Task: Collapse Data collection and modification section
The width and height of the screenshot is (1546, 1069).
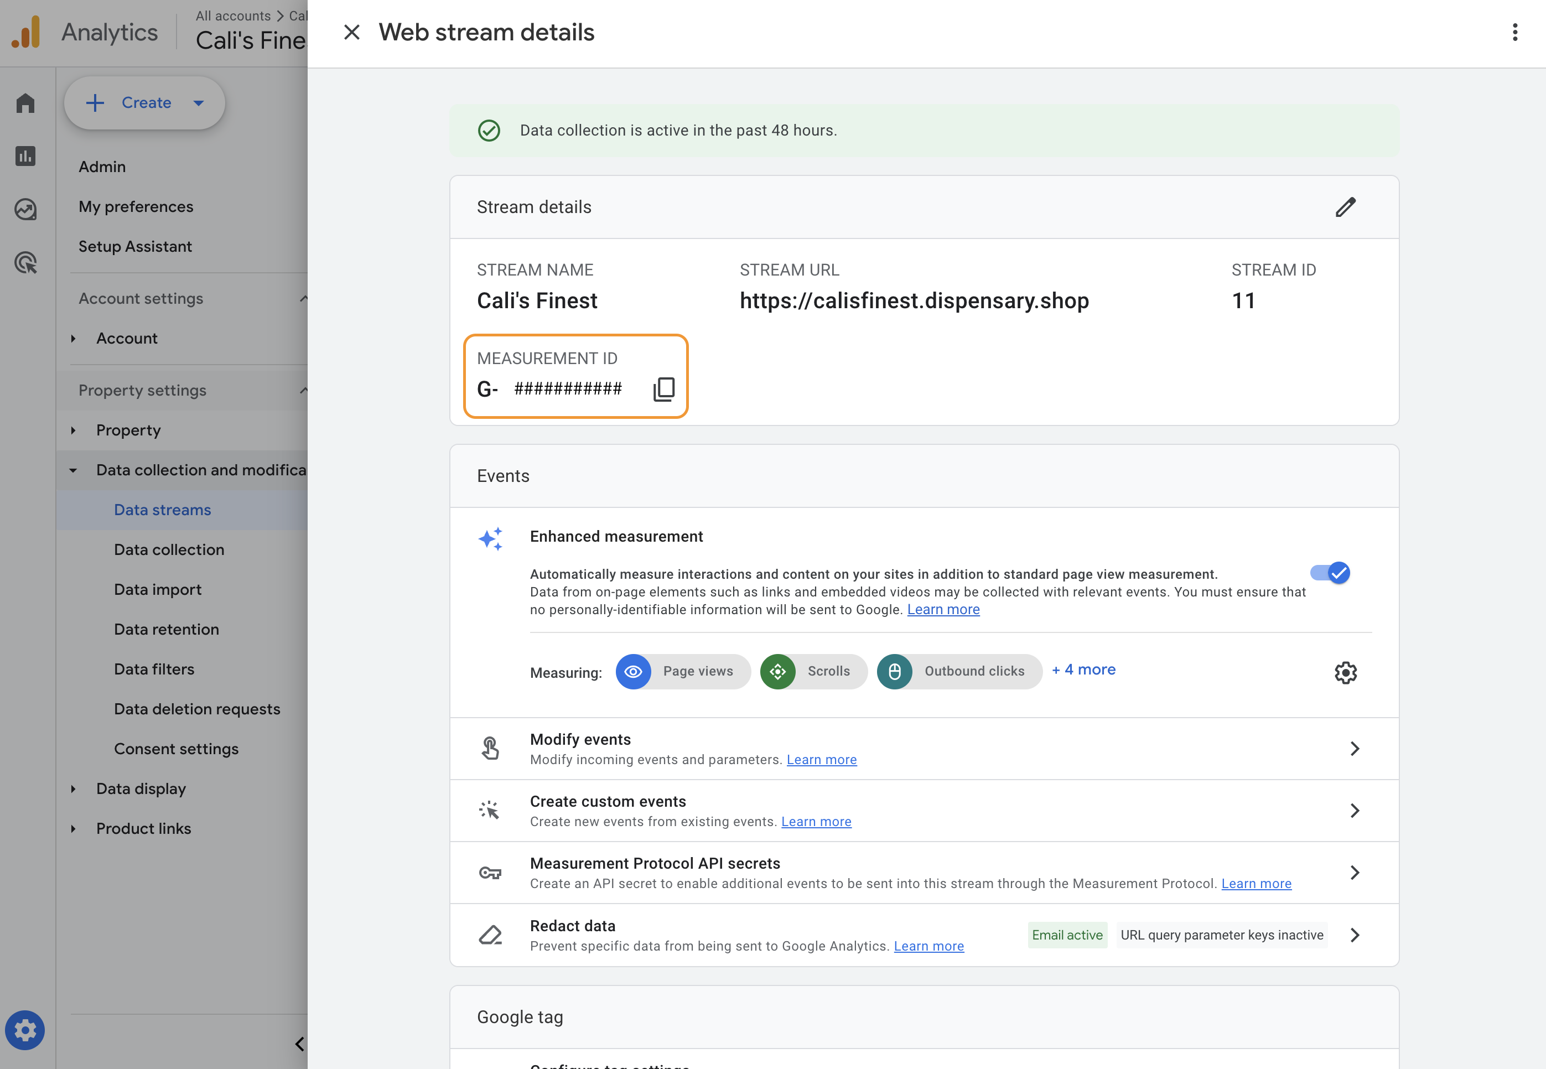Action: pyautogui.click(x=73, y=470)
